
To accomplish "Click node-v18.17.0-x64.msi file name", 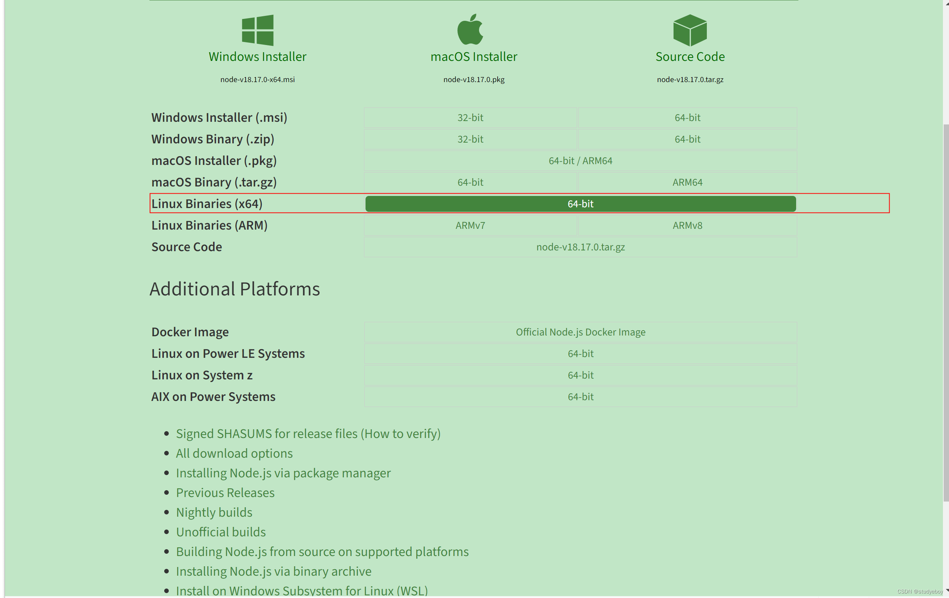I will pos(257,79).
